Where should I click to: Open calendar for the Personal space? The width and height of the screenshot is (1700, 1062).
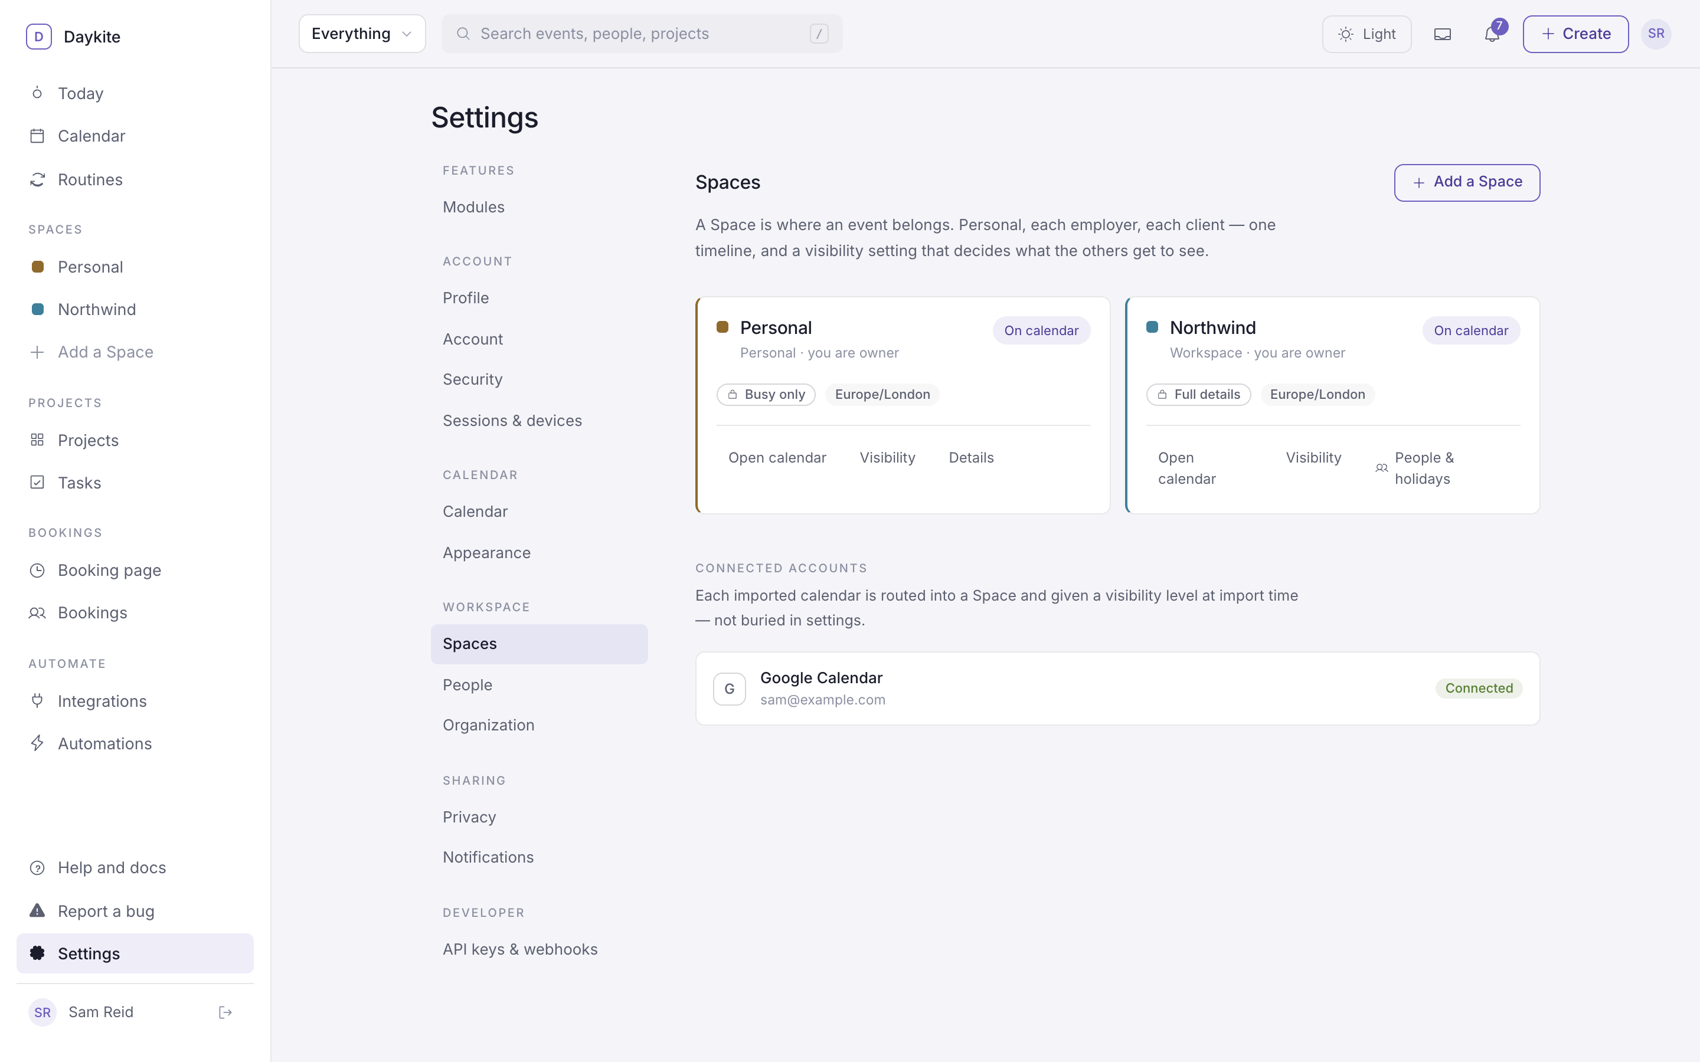(x=777, y=458)
